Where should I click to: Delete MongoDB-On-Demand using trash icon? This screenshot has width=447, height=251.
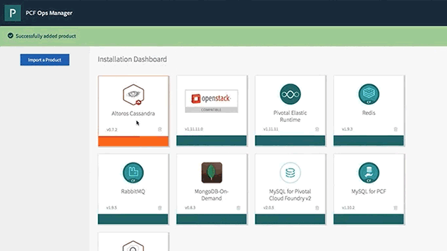pyautogui.click(x=239, y=208)
